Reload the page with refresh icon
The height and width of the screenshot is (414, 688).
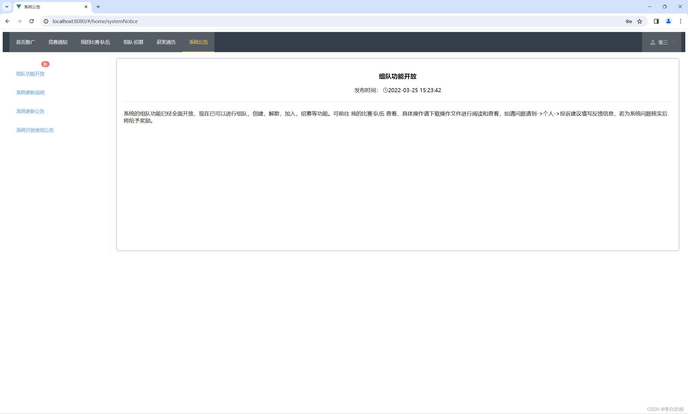click(31, 21)
